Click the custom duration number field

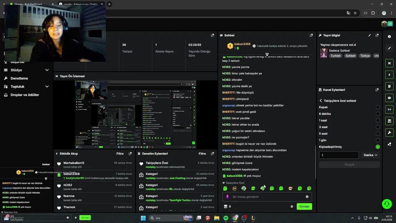(339, 155)
